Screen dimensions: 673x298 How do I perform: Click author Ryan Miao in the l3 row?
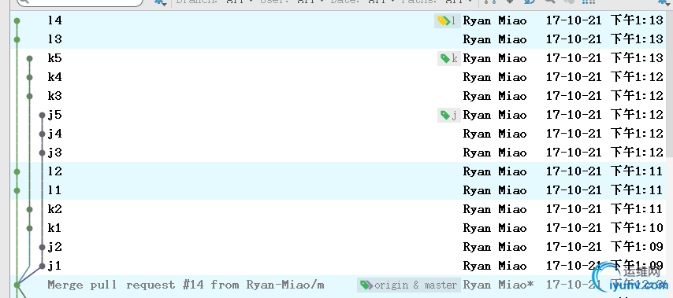(494, 39)
